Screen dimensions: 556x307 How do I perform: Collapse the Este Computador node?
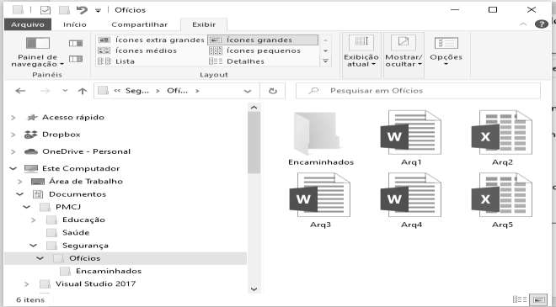click(13, 168)
